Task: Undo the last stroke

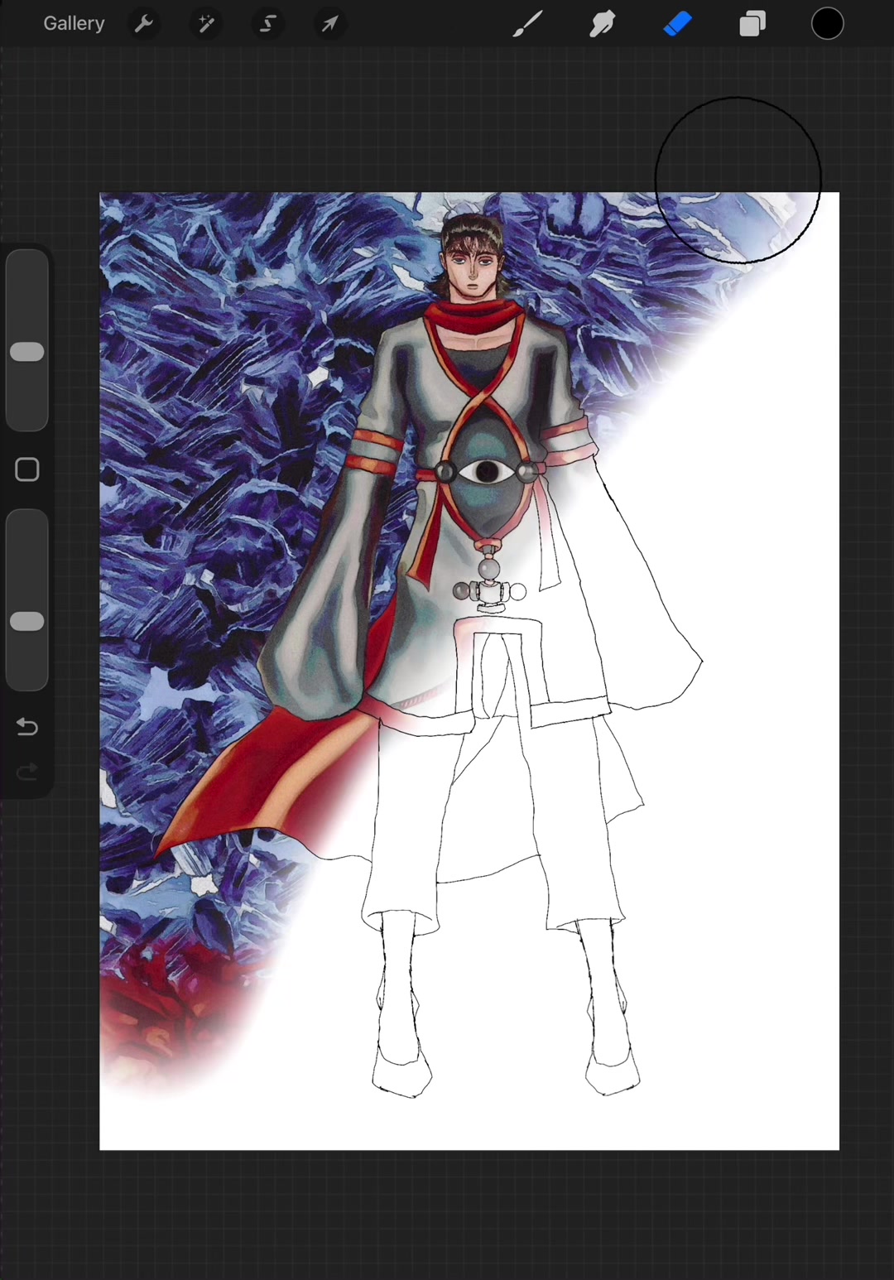Action: pos(27,727)
